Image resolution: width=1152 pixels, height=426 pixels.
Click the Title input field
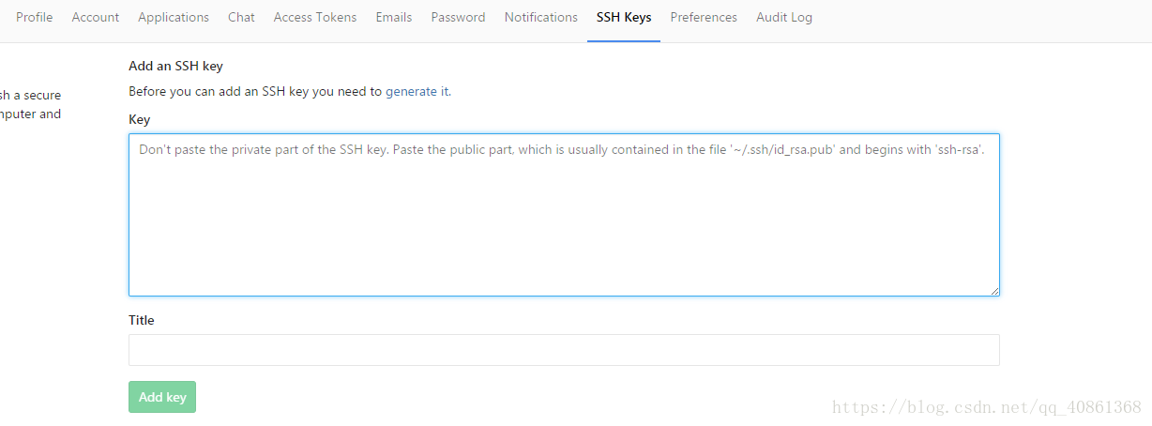(x=564, y=350)
